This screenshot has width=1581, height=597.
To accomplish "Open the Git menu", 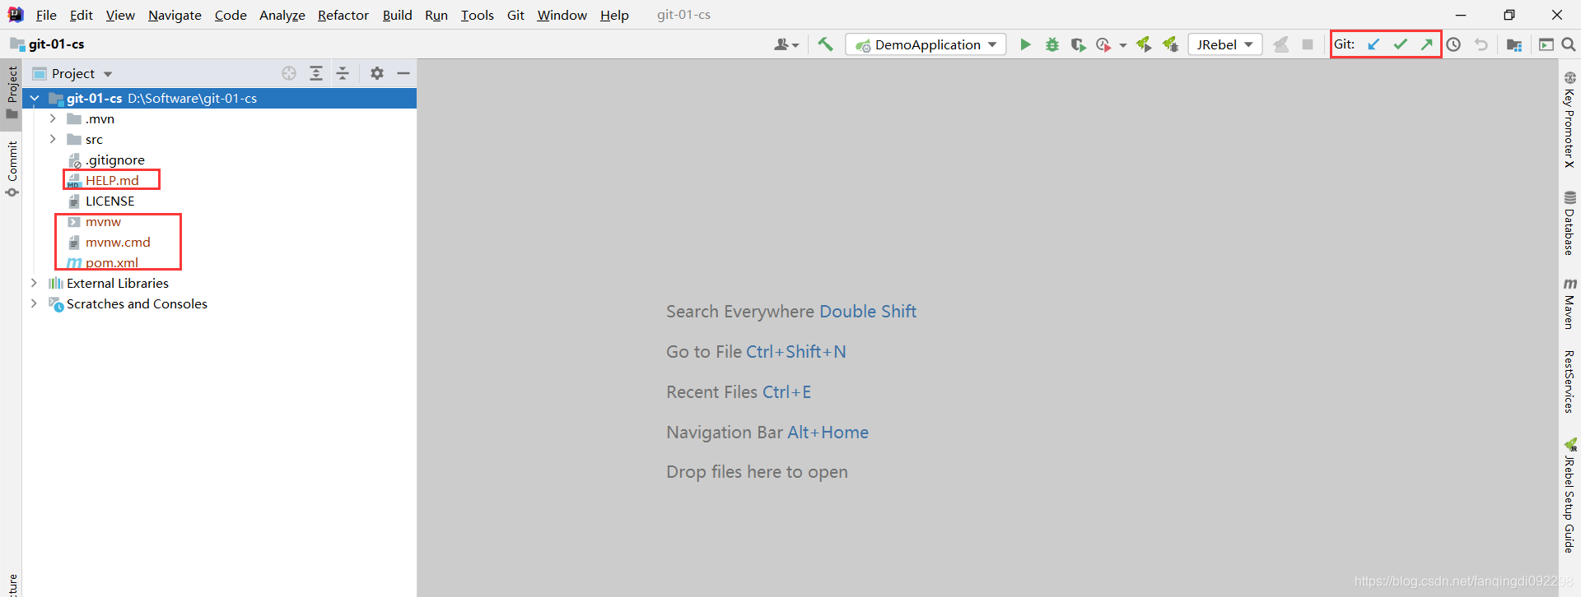I will click(515, 15).
